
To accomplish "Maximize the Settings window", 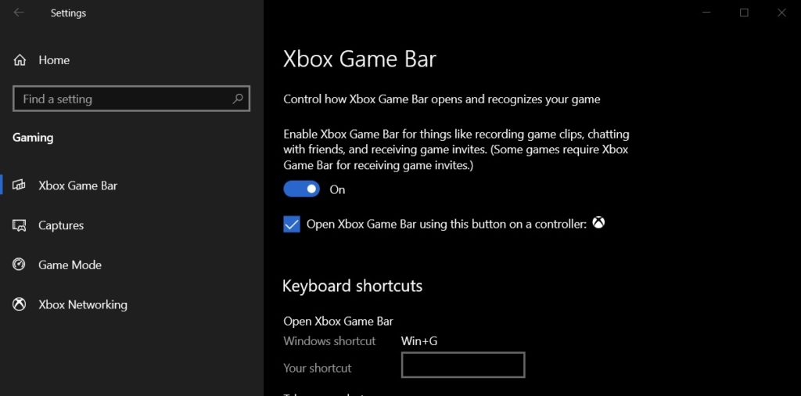I will [x=745, y=13].
